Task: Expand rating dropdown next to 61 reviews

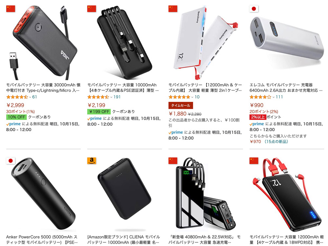Action: (30, 97)
